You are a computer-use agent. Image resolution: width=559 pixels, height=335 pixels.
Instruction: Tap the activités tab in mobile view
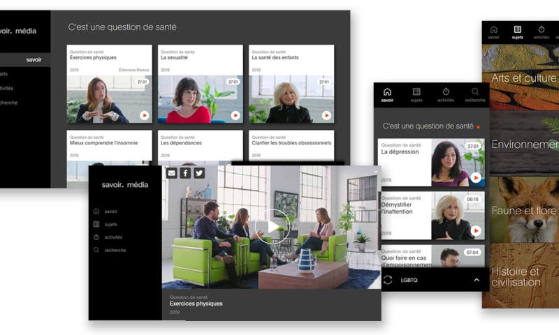tap(446, 95)
